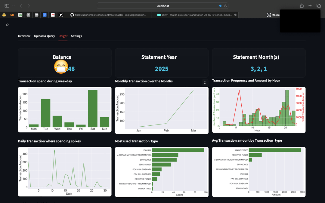
Task: Open the Overview tab
Action: (x=24, y=36)
